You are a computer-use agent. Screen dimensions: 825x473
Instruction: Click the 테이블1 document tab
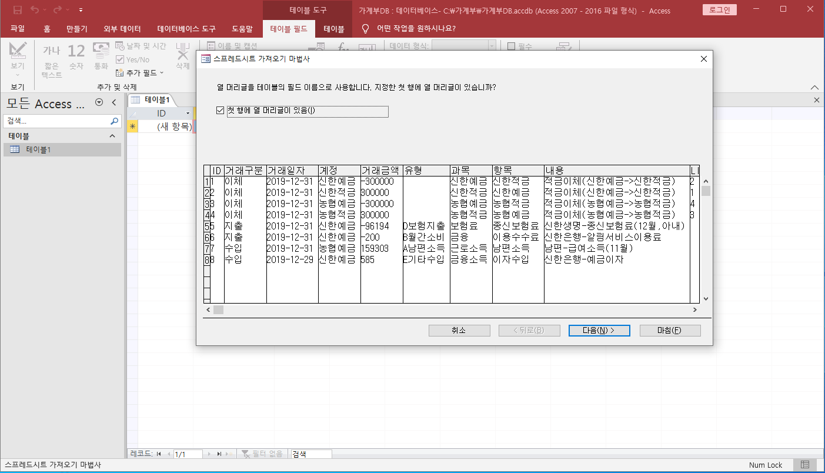[x=151, y=99]
